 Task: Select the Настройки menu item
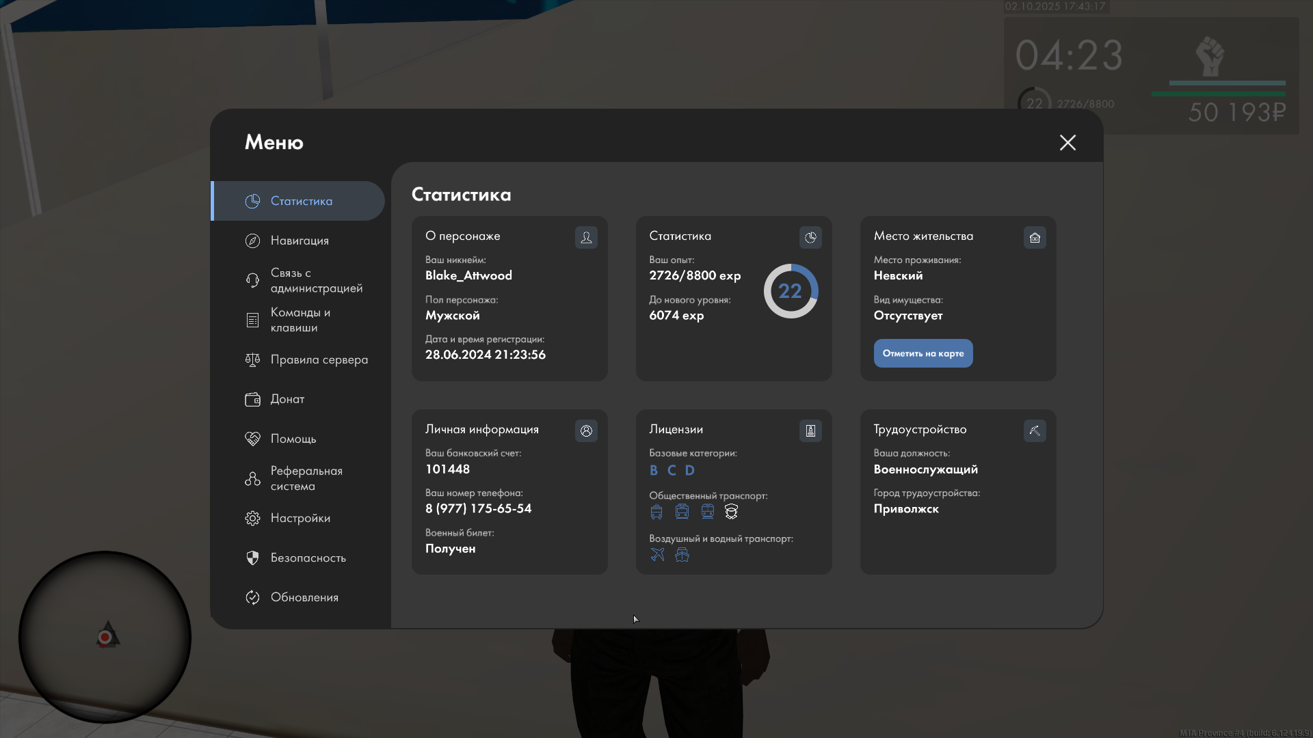pyautogui.click(x=299, y=518)
